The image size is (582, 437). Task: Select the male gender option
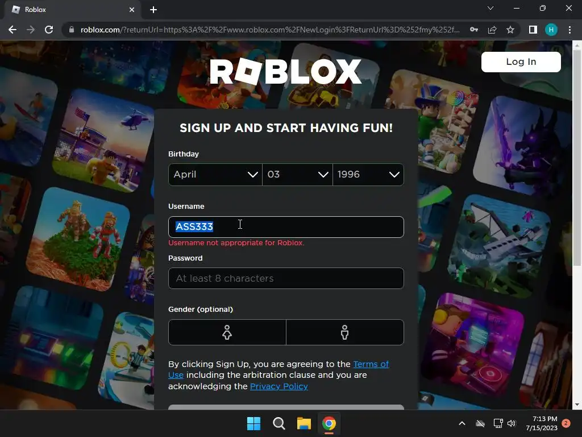[345, 332]
